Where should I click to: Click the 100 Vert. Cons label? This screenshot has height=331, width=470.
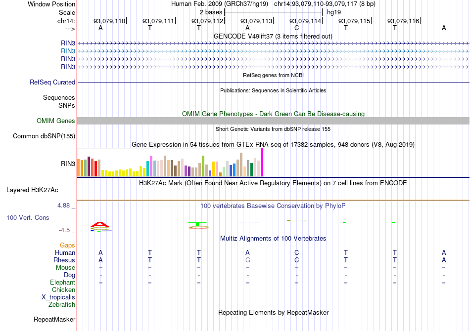click(x=28, y=217)
